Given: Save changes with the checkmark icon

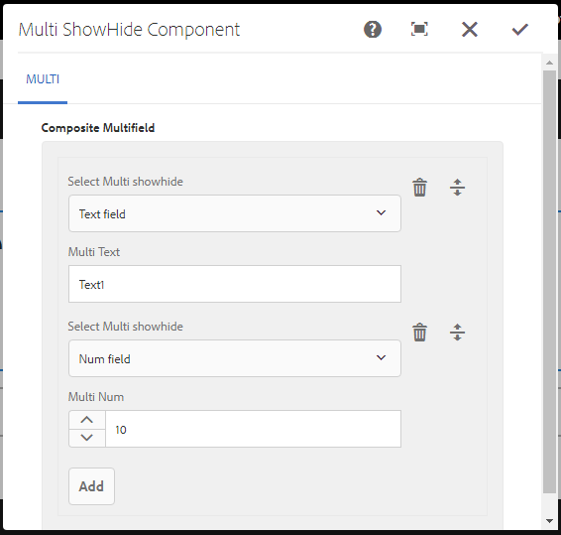Looking at the screenshot, I should pos(519,30).
